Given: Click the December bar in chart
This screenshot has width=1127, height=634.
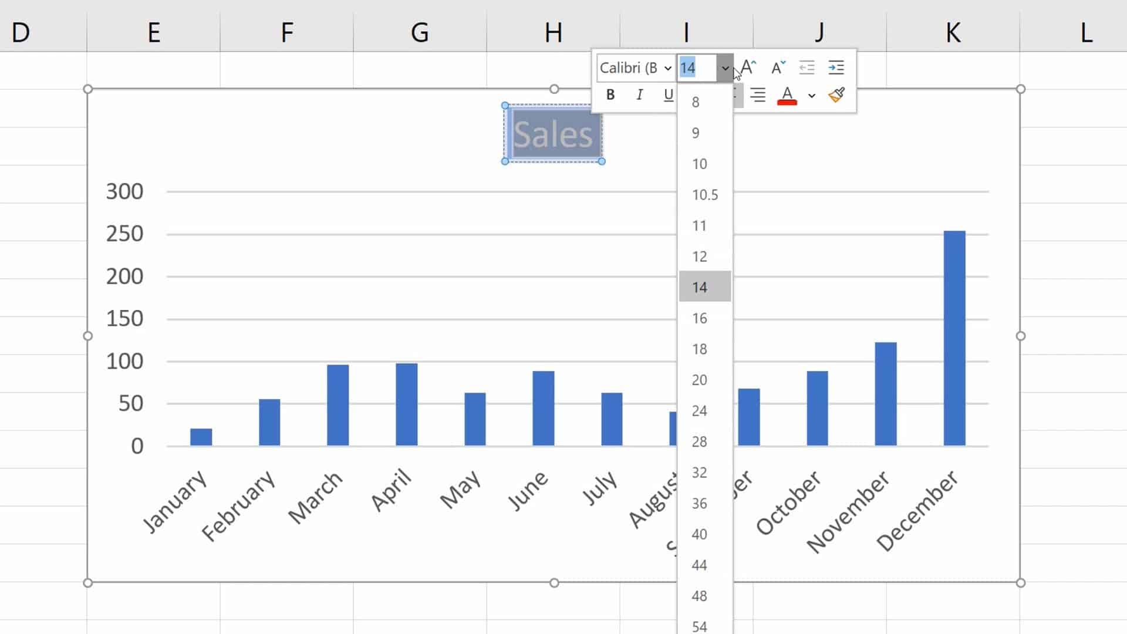Looking at the screenshot, I should (x=954, y=338).
